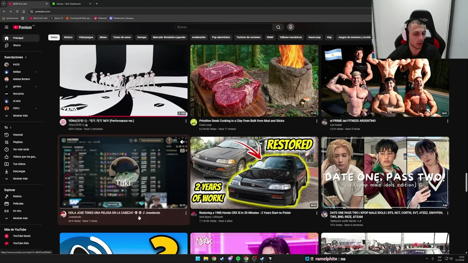Select the Todos filter chip
468x263 pixels.
tap(54, 37)
